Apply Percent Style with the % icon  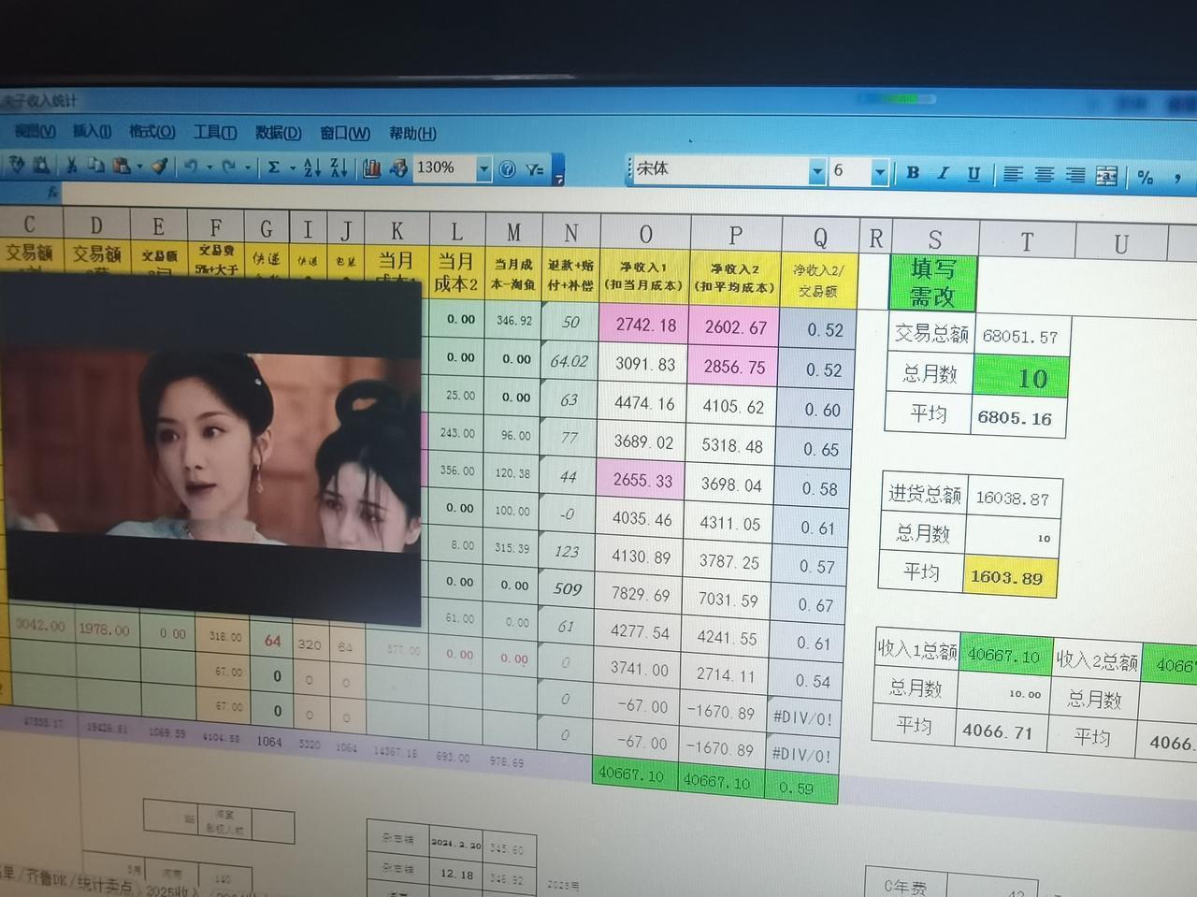coord(1146,177)
